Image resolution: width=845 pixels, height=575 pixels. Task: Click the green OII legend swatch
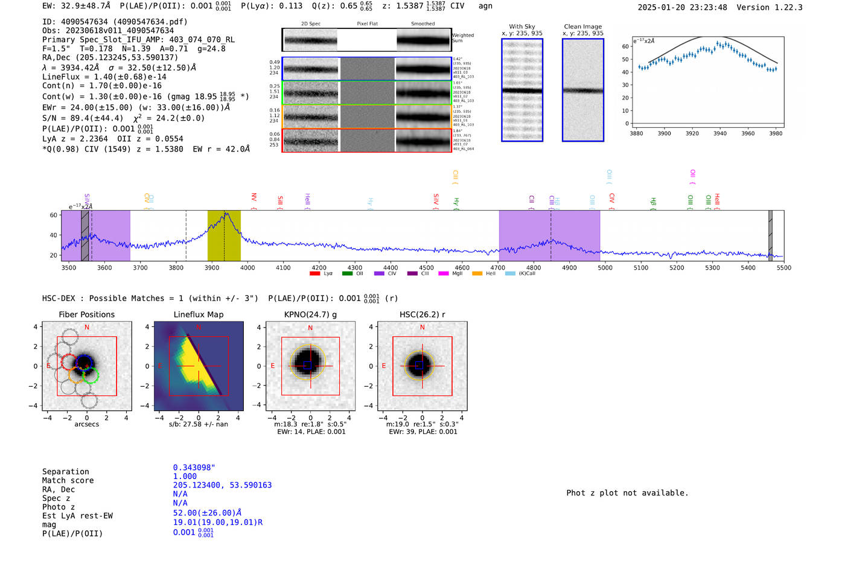pos(347,273)
